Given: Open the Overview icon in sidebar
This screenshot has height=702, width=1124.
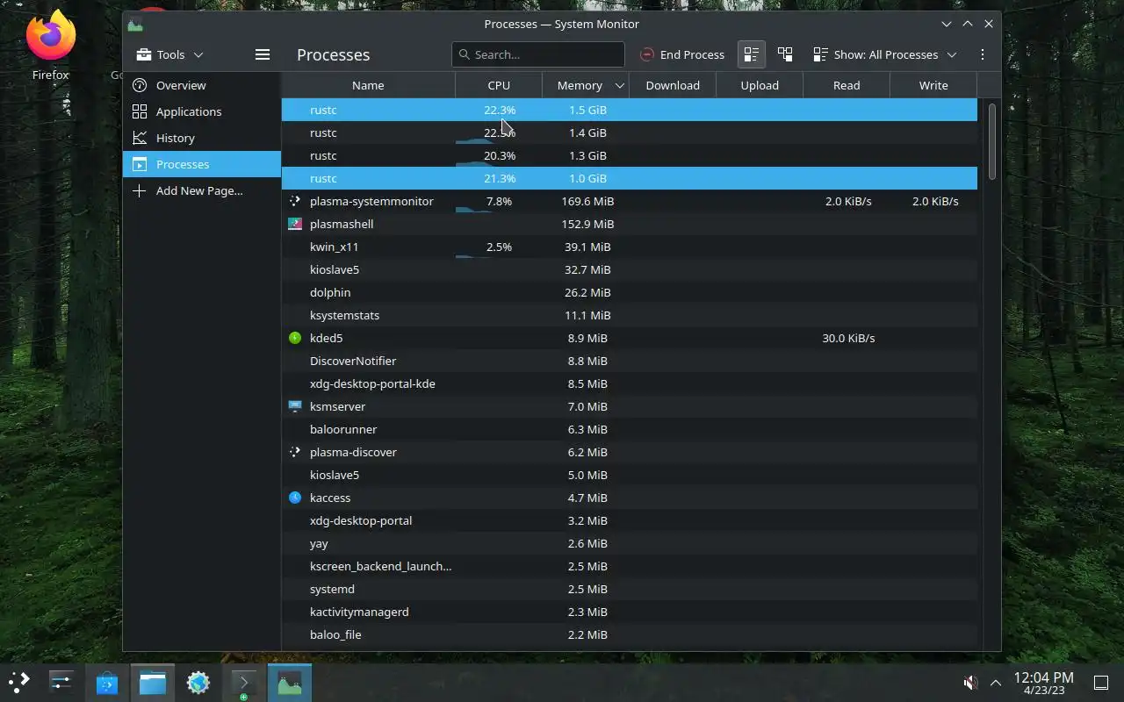Looking at the screenshot, I should point(139,85).
